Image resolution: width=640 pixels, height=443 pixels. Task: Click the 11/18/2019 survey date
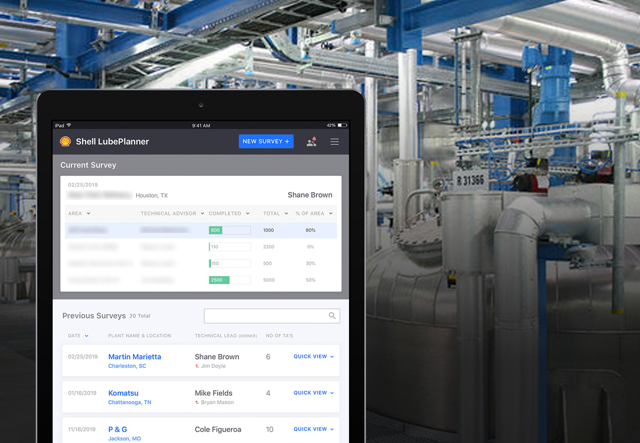[82, 429]
